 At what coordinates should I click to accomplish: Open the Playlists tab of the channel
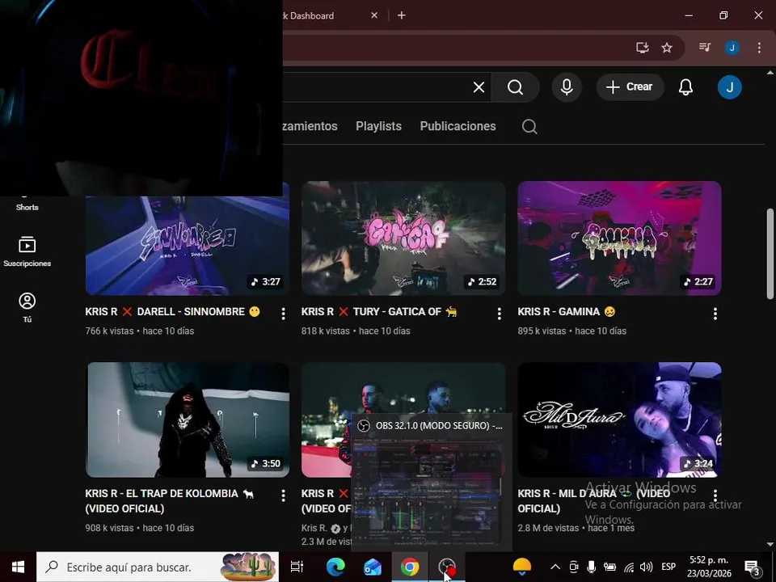tap(378, 126)
